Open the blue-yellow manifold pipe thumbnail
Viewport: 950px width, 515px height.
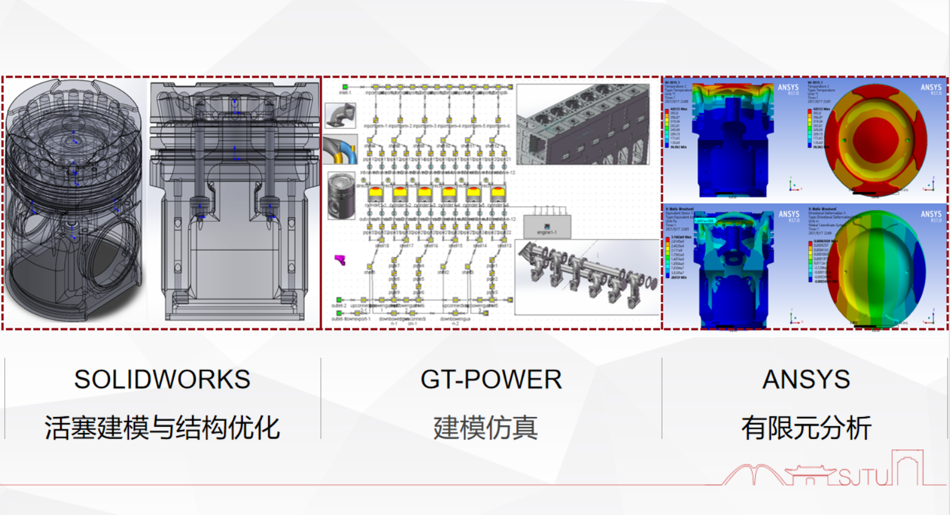(340, 150)
